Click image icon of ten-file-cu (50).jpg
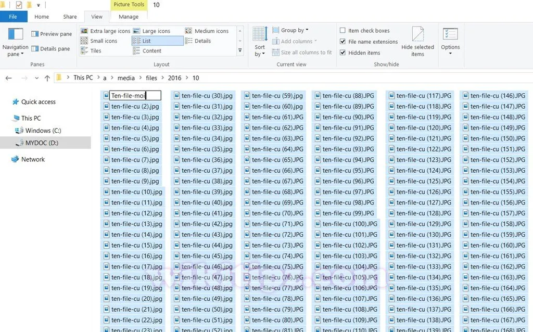Screen dimensions: 533x332 (177, 309)
